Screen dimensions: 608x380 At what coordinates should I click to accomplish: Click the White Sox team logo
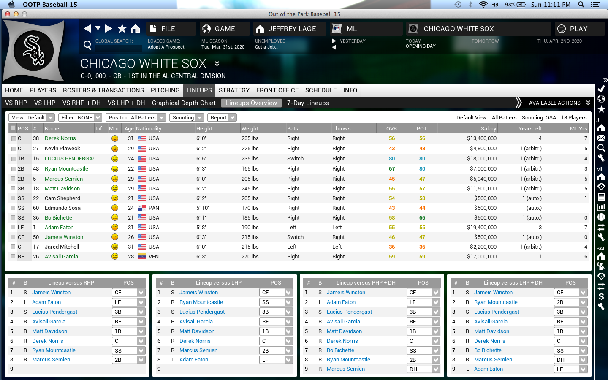[34, 51]
